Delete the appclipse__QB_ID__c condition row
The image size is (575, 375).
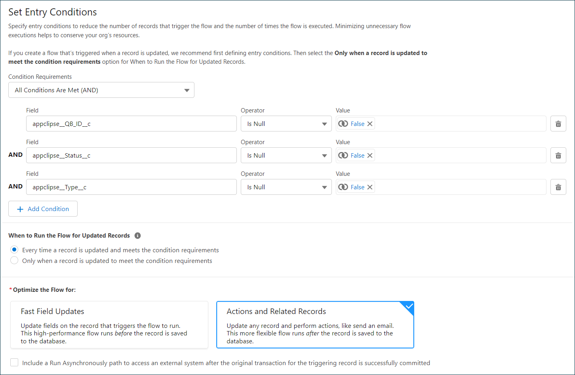(558, 124)
